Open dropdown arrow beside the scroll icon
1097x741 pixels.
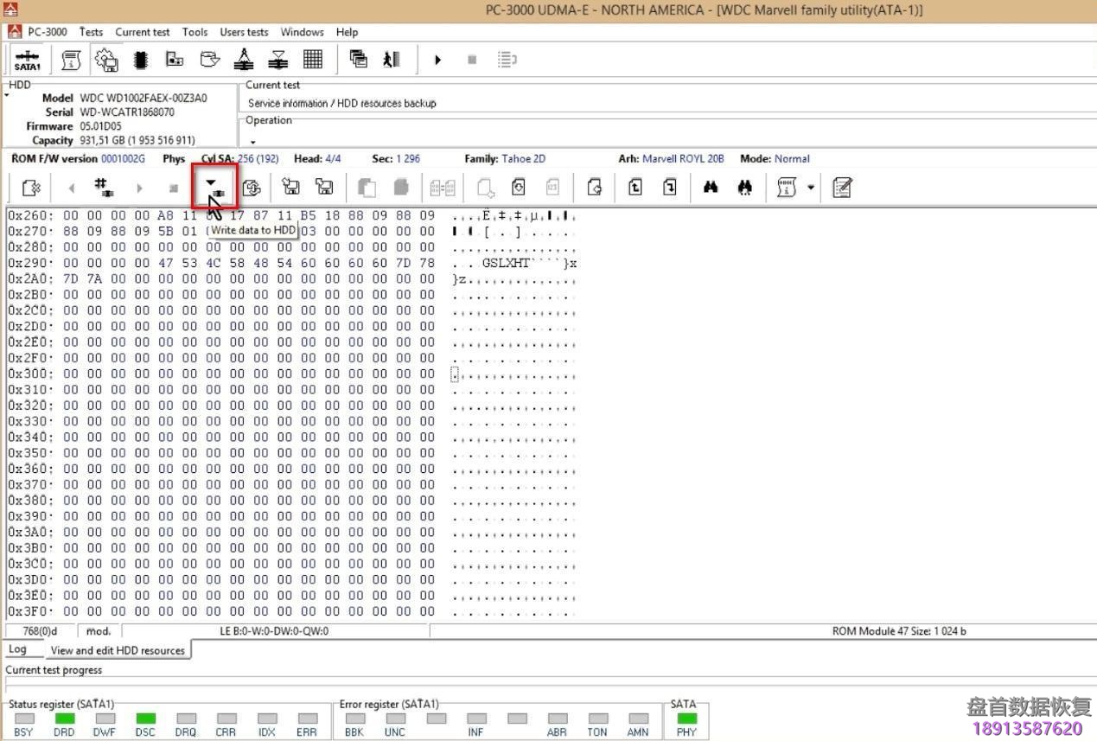tap(811, 188)
